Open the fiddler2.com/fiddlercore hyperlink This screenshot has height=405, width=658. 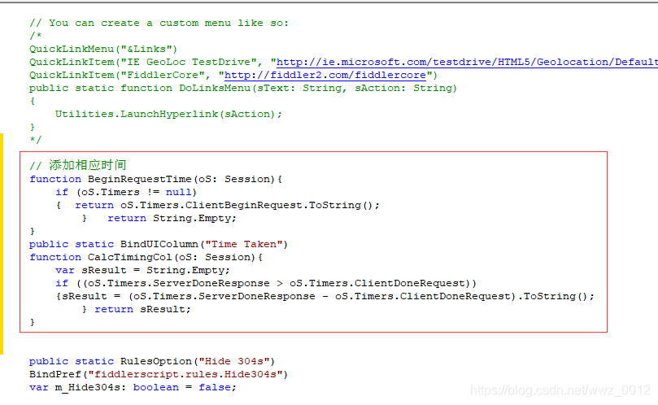[325, 75]
